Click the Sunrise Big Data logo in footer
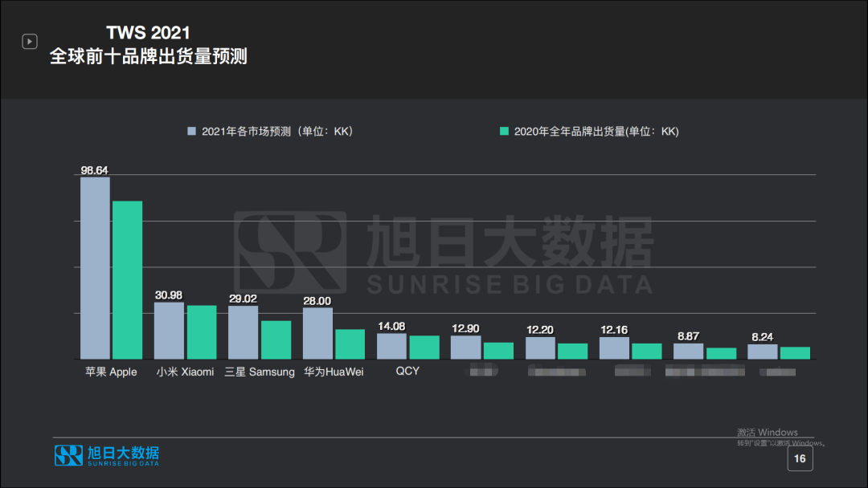868x488 pixels. (x=107, y=455)
